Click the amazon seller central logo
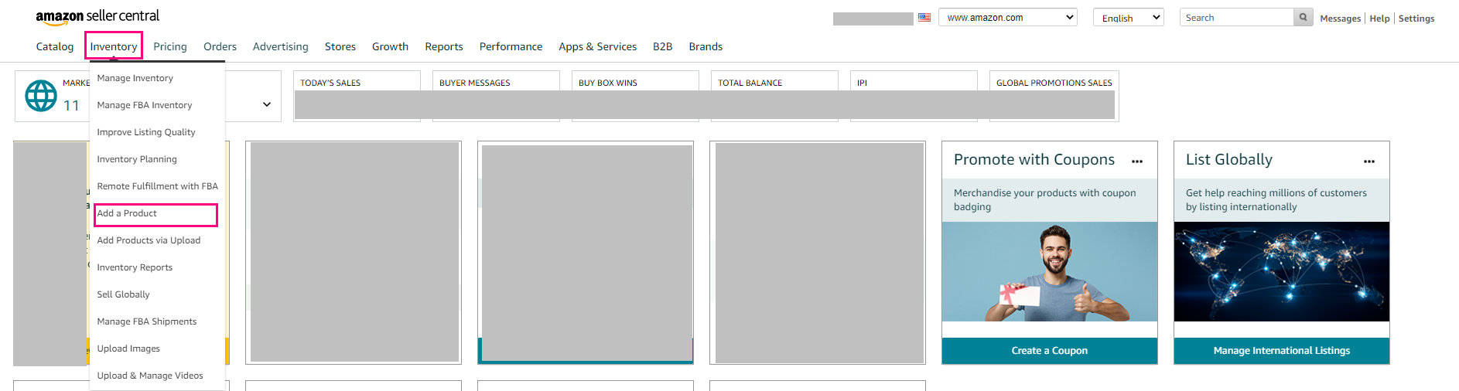 [97, 16]
